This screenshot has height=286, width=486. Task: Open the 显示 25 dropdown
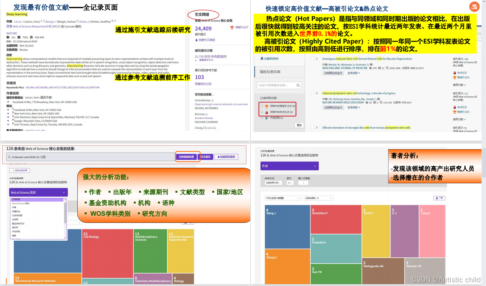[290, 183]
